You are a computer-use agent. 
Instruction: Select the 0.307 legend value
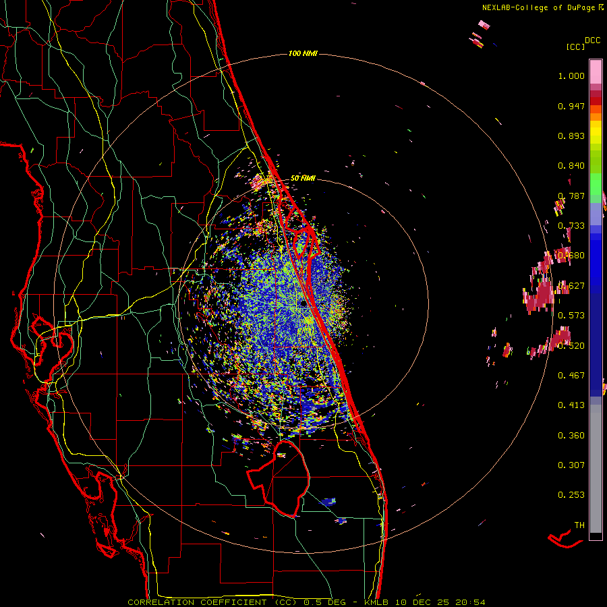[x=571, y=465]
